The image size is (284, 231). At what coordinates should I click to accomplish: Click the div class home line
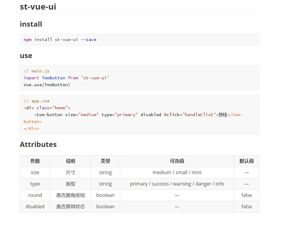point(47,108)
